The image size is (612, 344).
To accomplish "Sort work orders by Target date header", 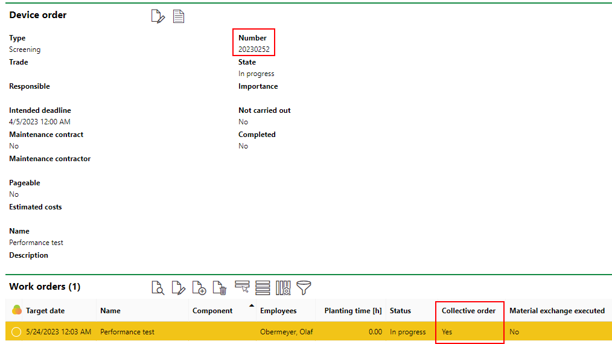I will pos(45,311).
